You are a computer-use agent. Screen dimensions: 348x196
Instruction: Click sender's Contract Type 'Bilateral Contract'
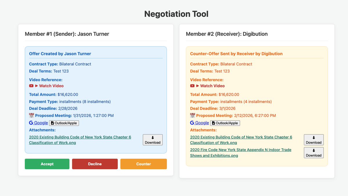(75, 64)
